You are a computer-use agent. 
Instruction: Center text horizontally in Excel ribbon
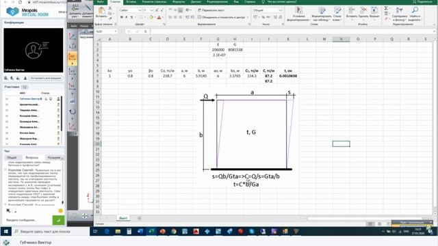point(175,17)
